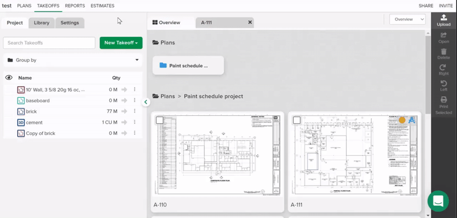Click the plans area vertical scrollbar
Screen dimensions: 457x218
428,76
